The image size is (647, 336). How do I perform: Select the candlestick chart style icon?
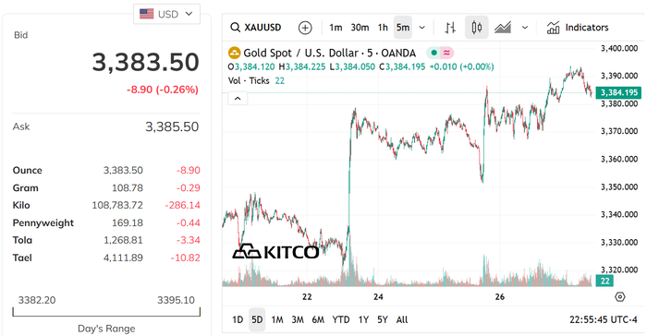tap(477, 28)
